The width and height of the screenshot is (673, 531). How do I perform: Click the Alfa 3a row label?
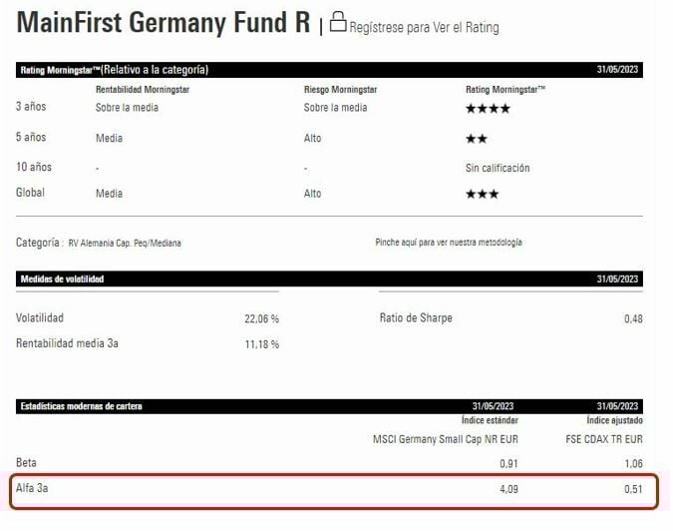tap(33, 489)
